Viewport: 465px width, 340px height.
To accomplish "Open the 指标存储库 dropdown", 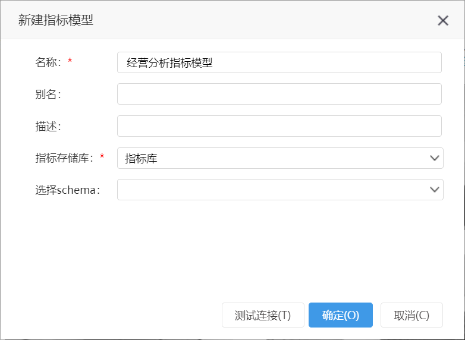I will click(280, 158).
